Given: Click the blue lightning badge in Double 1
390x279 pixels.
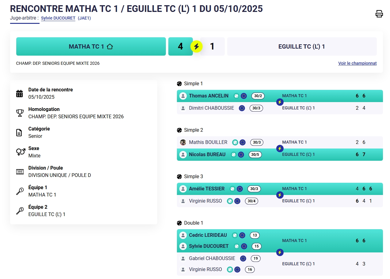Looking at the screenshot, I should point(280,252).
